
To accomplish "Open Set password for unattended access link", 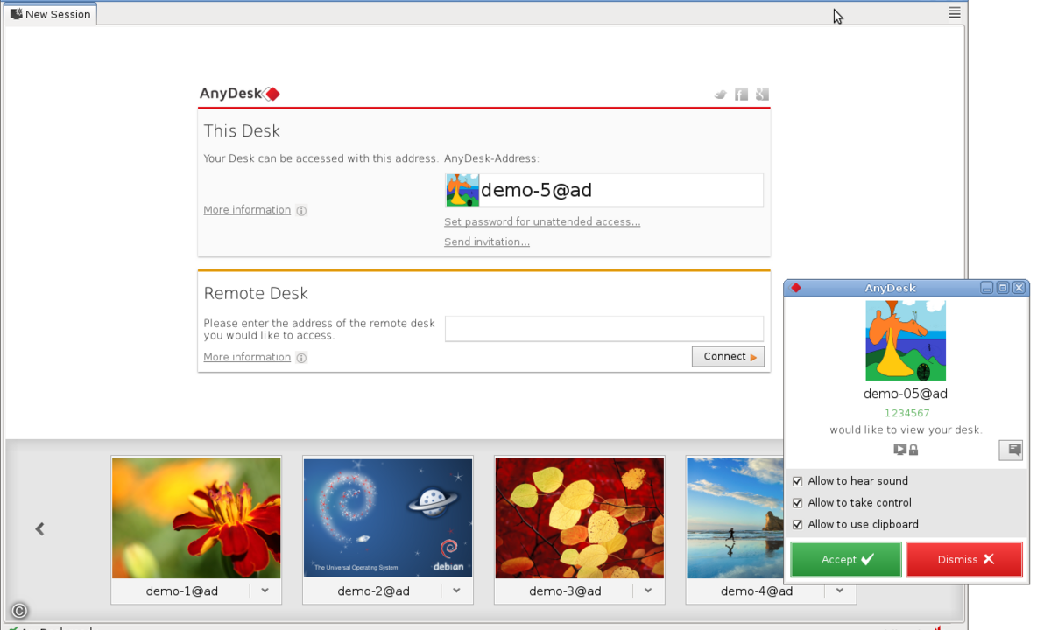I will click(542, 222).
